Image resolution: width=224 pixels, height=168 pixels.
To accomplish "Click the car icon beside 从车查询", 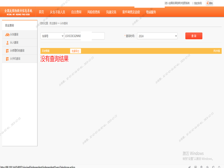I will pyautogui.click(x=7, y=34).
